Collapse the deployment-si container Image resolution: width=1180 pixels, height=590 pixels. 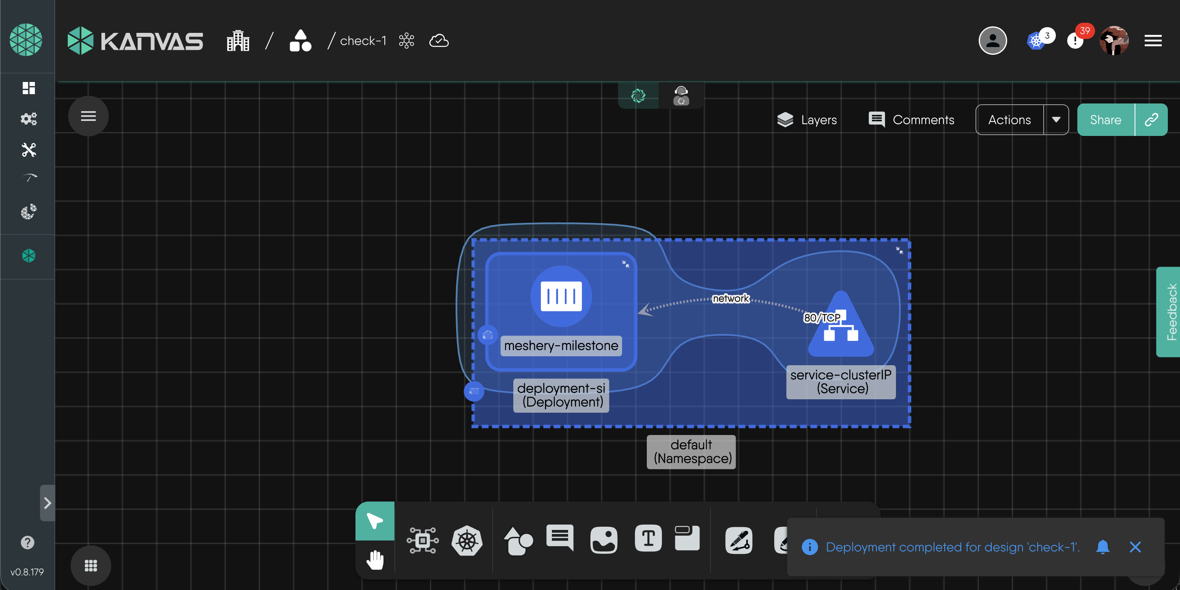[625, 264]
